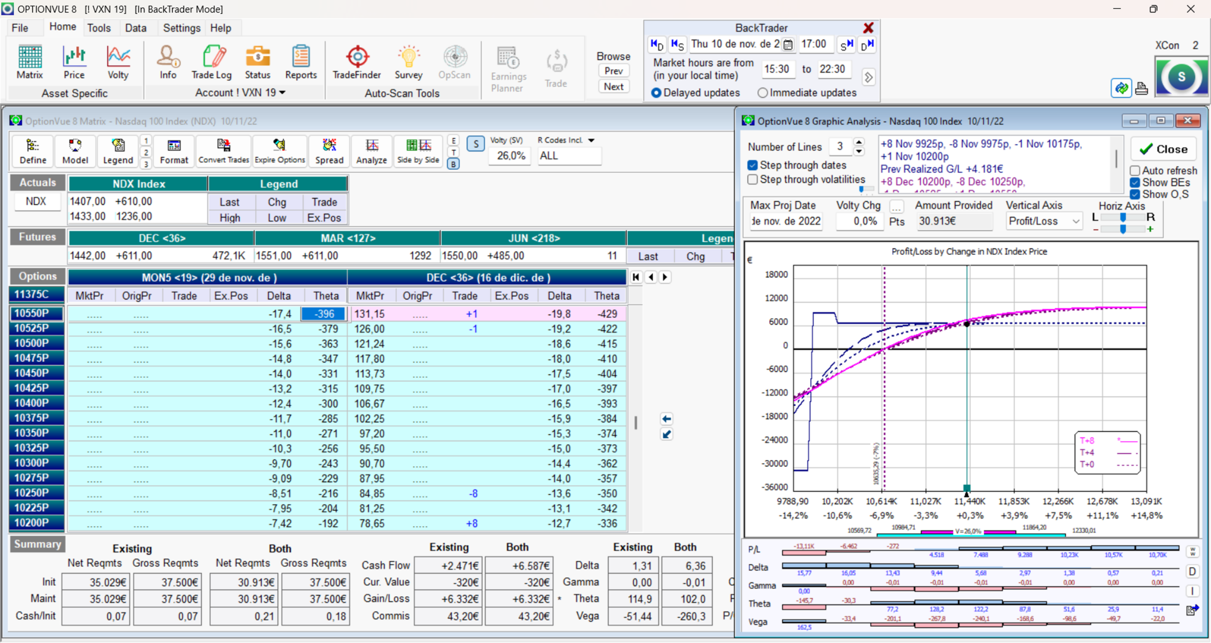The image size is (1211, 643).
Task: Enable the Auto refresh checkbox
Action: 1135,171
